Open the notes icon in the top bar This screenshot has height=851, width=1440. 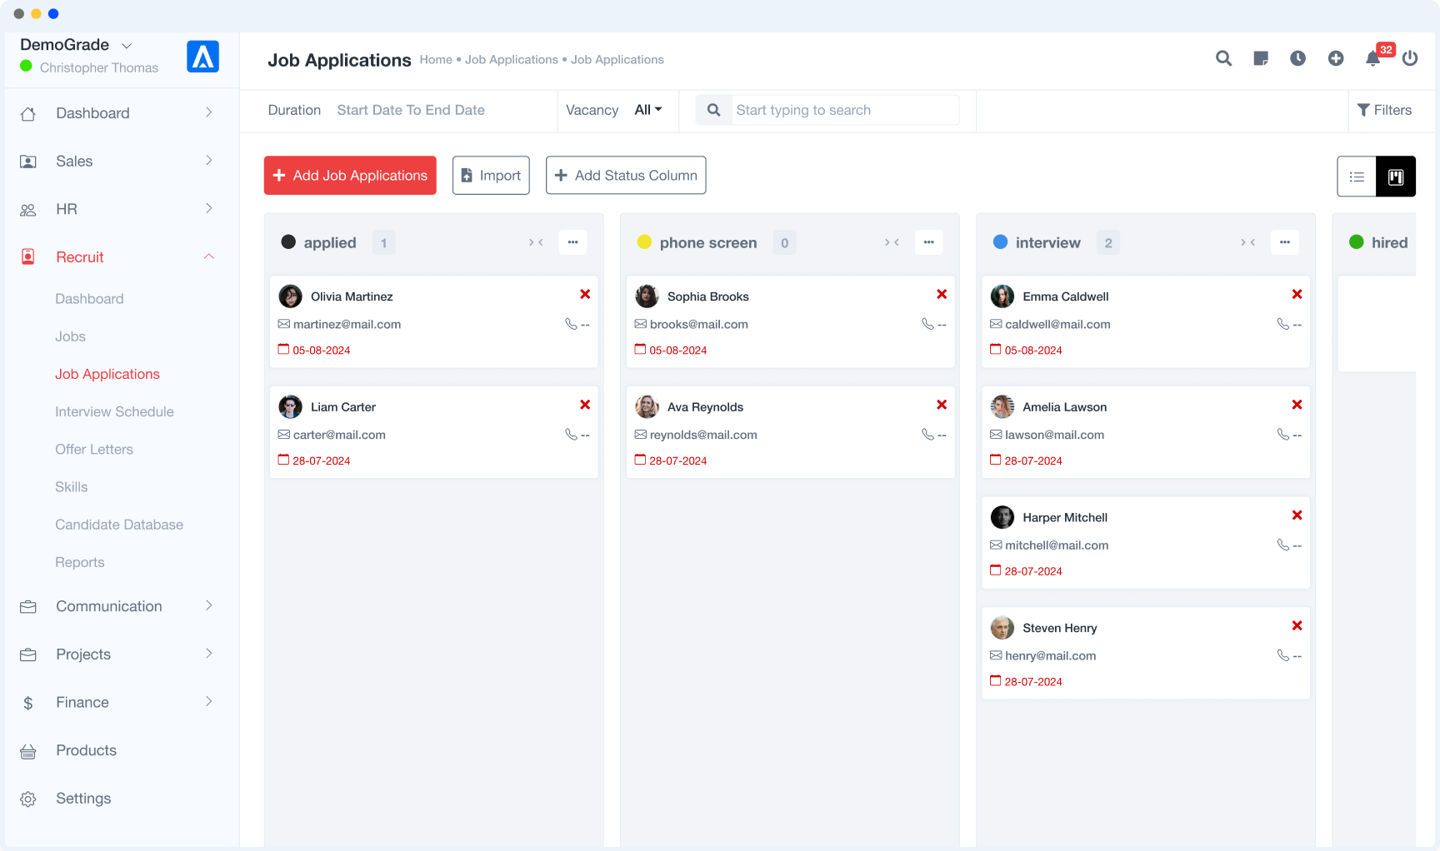[x=1261, y=59]
